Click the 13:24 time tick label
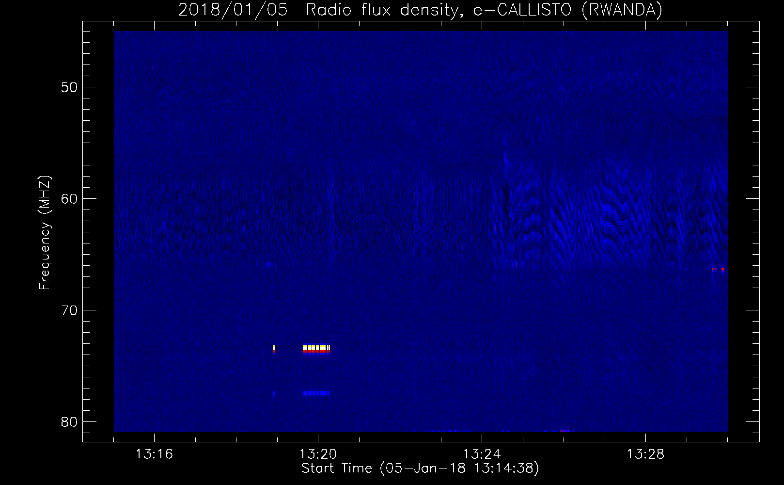 (x=482, y=454)
